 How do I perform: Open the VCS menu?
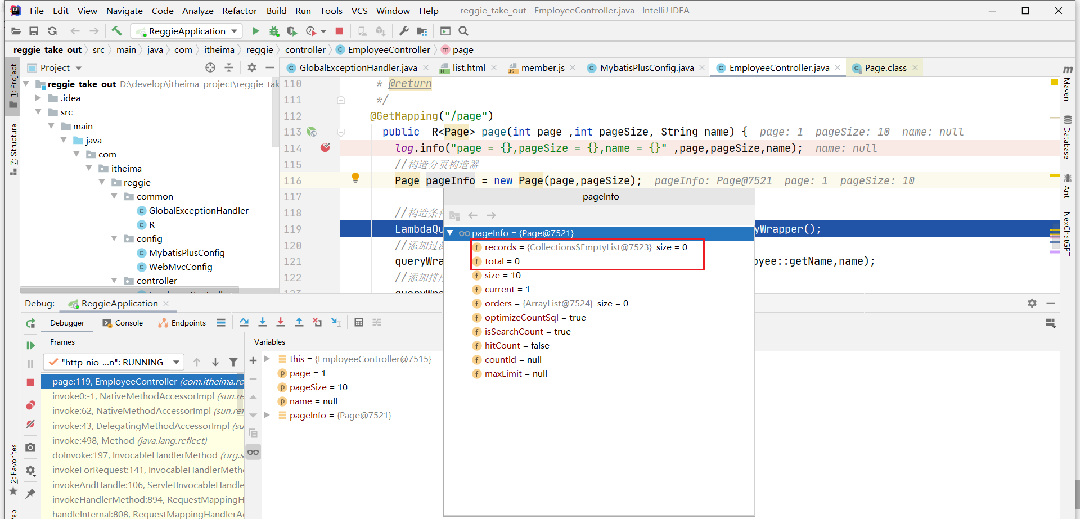[x=359, y=11]
